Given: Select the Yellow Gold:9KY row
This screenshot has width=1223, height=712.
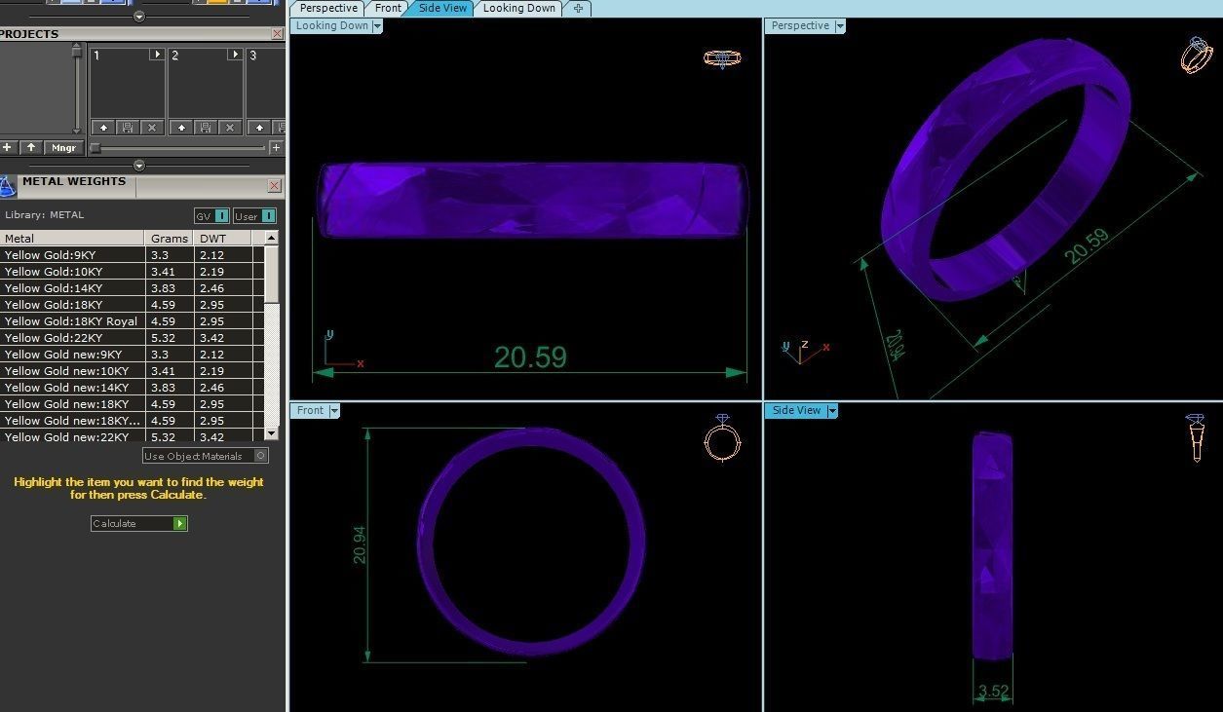Looking at the screenshot, I should (132, 255).
